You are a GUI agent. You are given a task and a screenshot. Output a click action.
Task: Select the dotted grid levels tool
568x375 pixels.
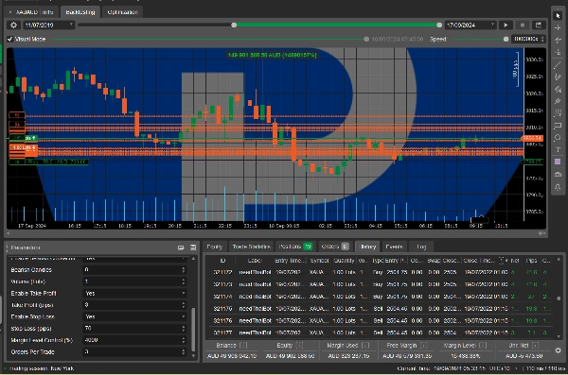pos(558,113)
